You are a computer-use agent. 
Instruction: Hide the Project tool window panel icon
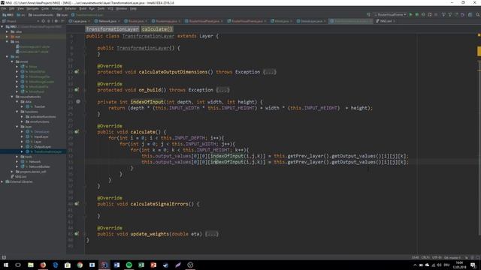point(62,21)
